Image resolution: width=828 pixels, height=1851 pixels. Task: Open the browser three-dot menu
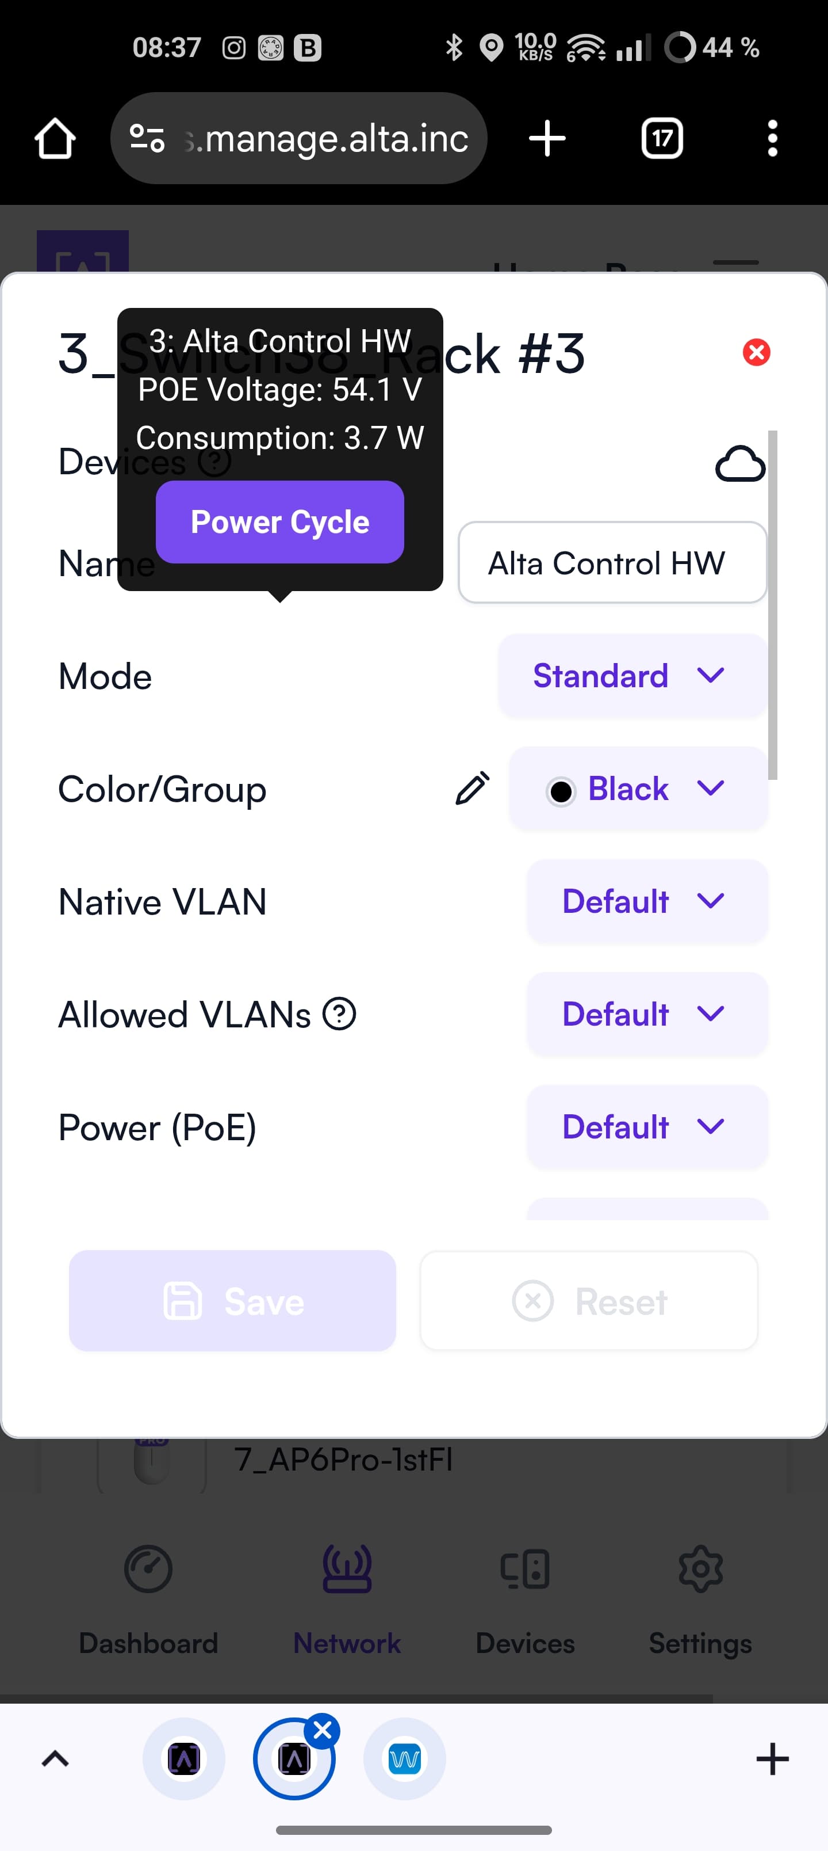pos(772,138)
